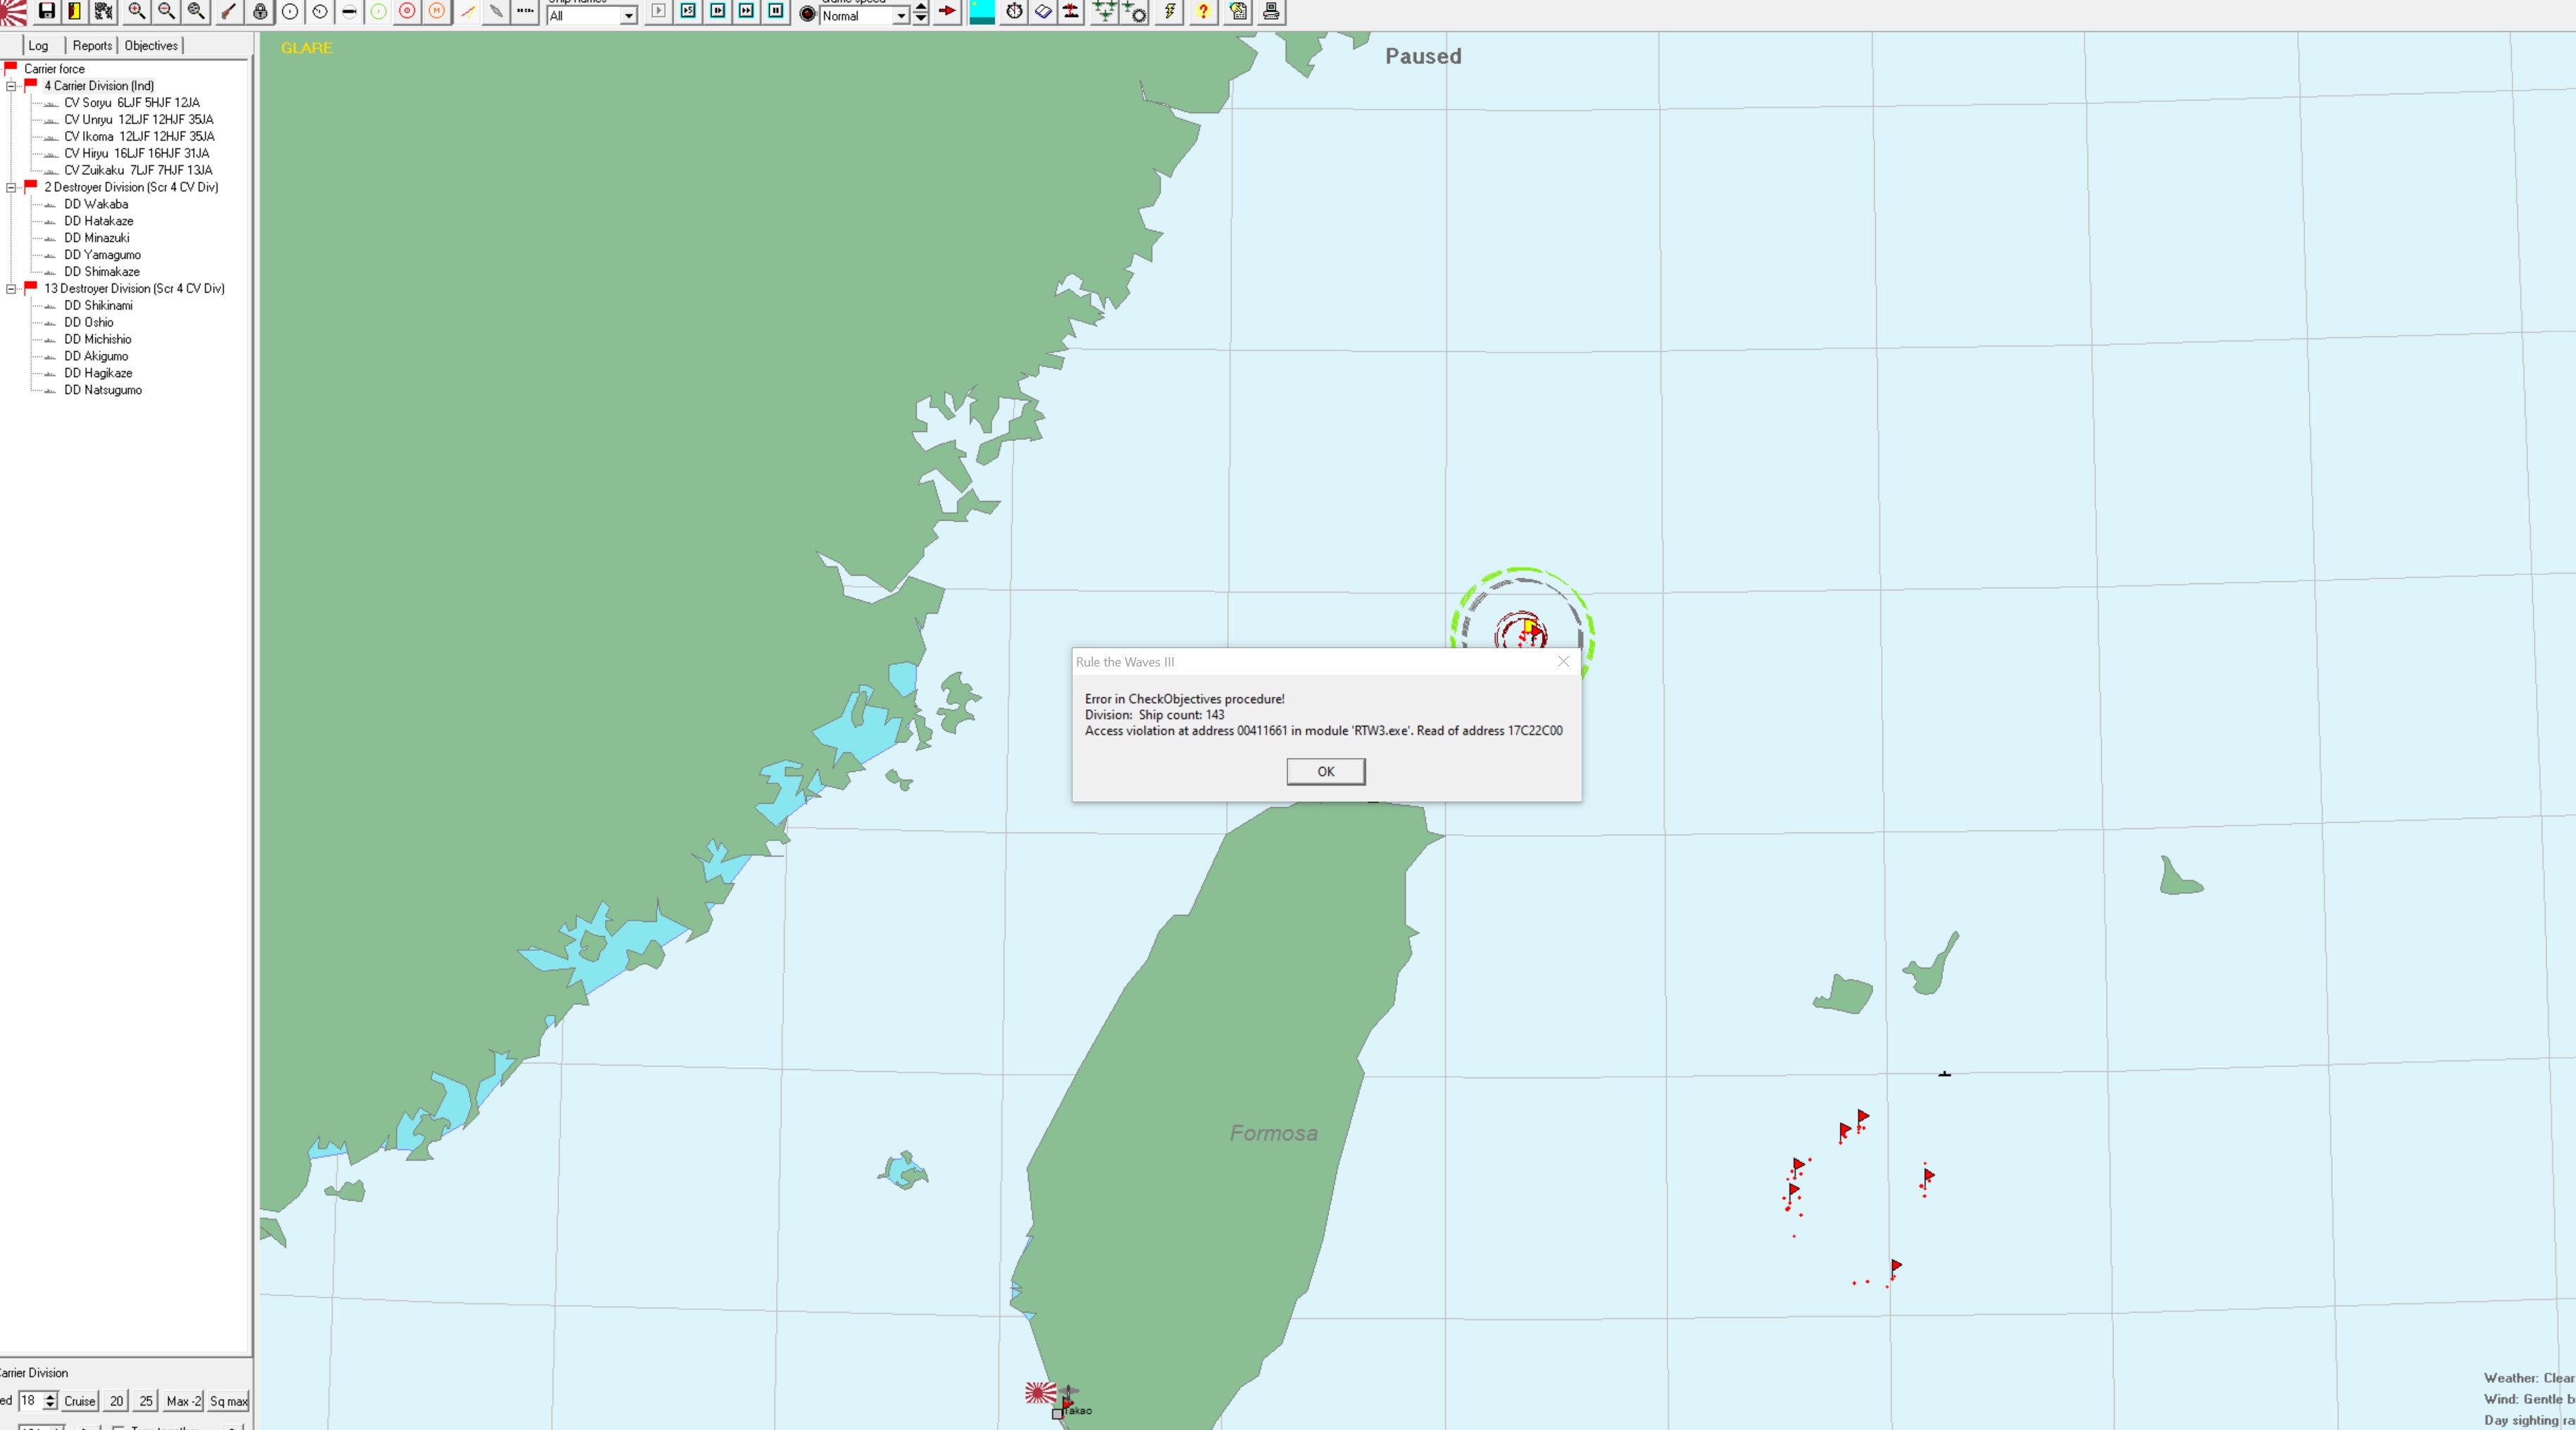The image size is (2576, 1430).
Task: Switch to the Reports tab
Action: [92, 45]
